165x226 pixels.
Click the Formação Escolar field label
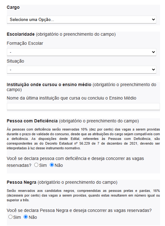click(25, 43)
